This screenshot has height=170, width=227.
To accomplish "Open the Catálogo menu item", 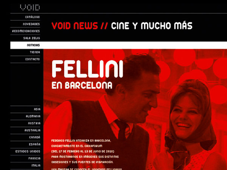I will tap(33, 17).
